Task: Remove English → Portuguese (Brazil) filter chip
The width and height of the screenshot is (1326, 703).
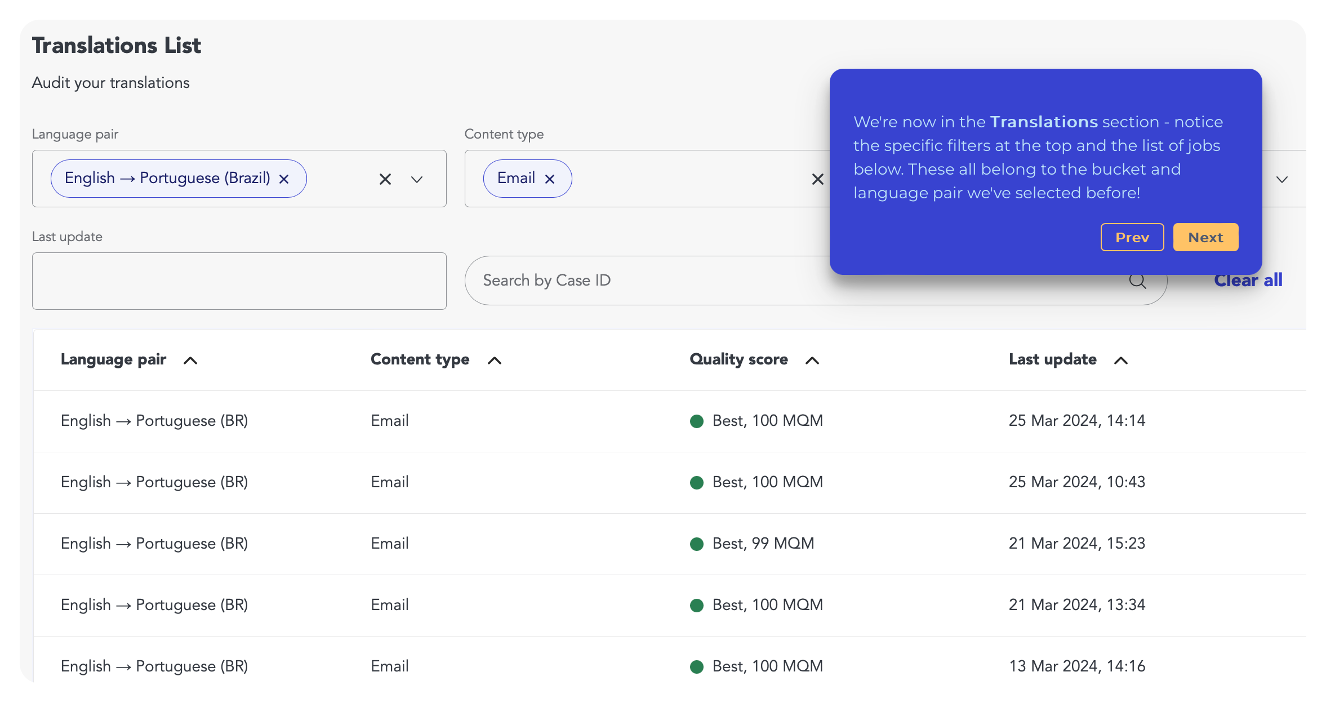Action: (284, 179)
